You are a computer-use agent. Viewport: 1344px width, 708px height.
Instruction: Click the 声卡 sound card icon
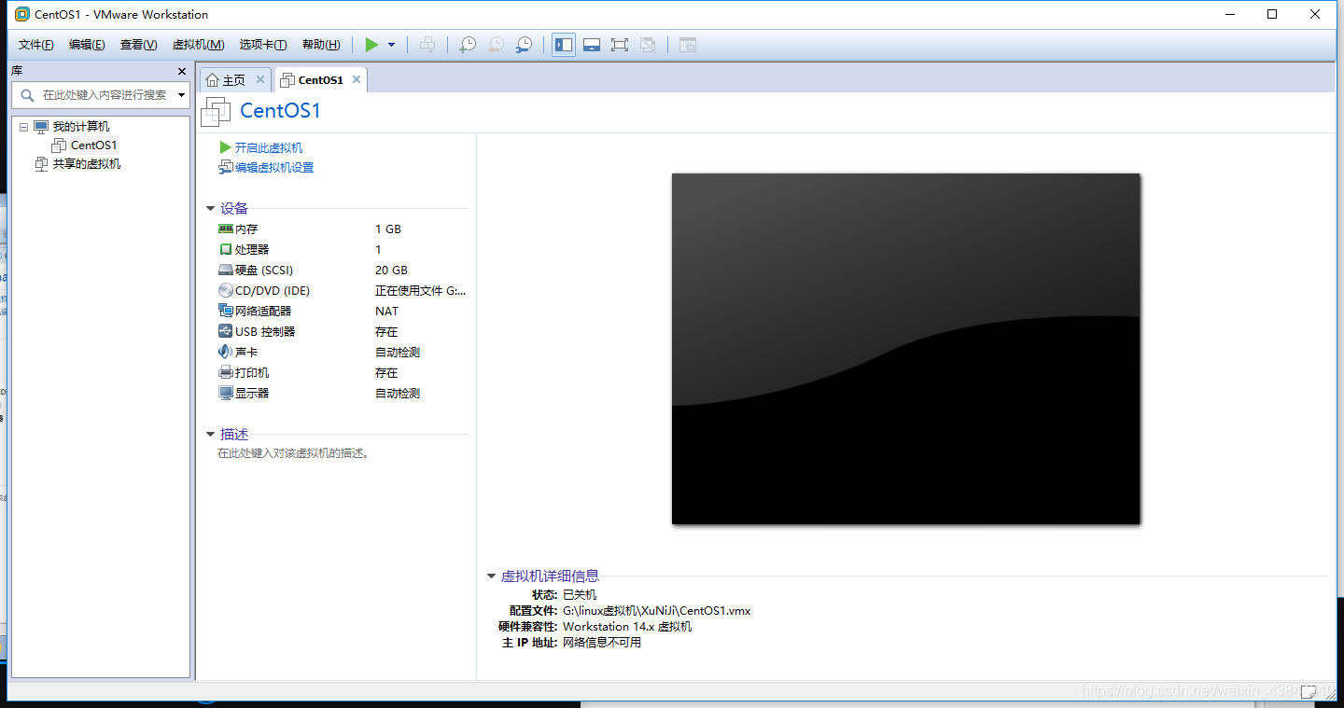pyautogui.click(x=225, y=352)
